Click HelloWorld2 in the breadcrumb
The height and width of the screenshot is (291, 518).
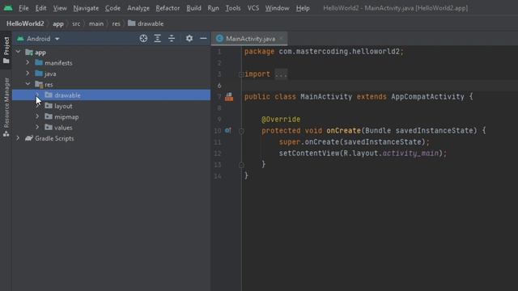click(25, 23)
